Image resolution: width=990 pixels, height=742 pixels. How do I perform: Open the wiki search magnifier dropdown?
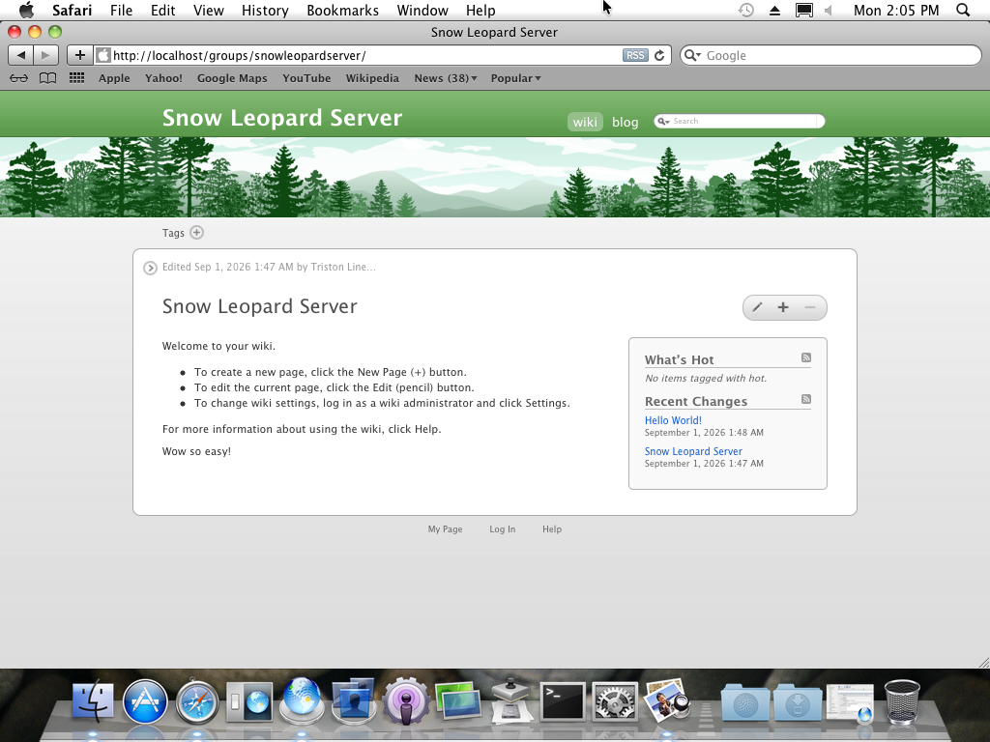click(x=663, y=121)
